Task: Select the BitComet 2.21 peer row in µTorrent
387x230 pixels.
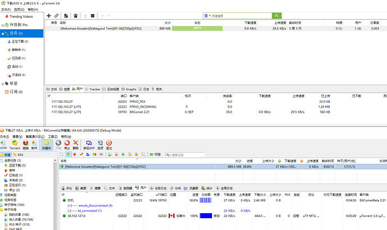Action: tap(216, 112)
